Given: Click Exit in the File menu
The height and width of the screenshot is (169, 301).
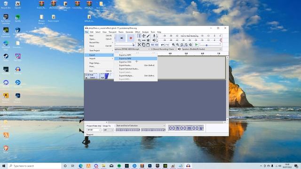Looking at the screenshot, I should point(99,71).
